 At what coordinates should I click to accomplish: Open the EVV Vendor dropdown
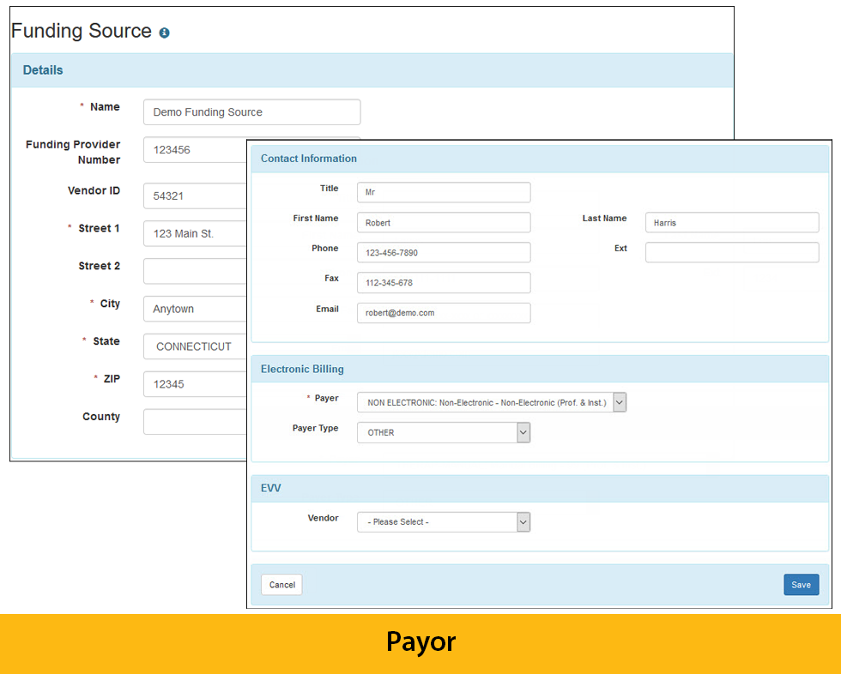443,522
